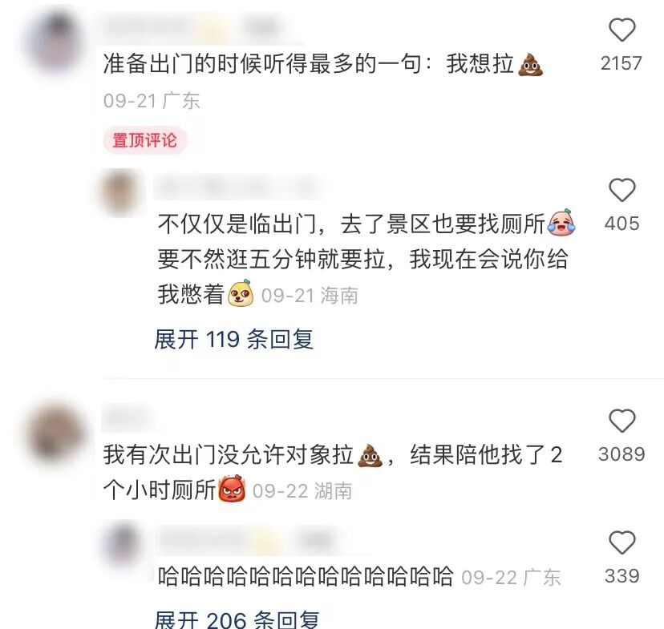This screenshot has height=629, width=664.
Task: Tap the angry red emoji after 小时厕所
Action: pyautogui.click(x=232, y=488)
